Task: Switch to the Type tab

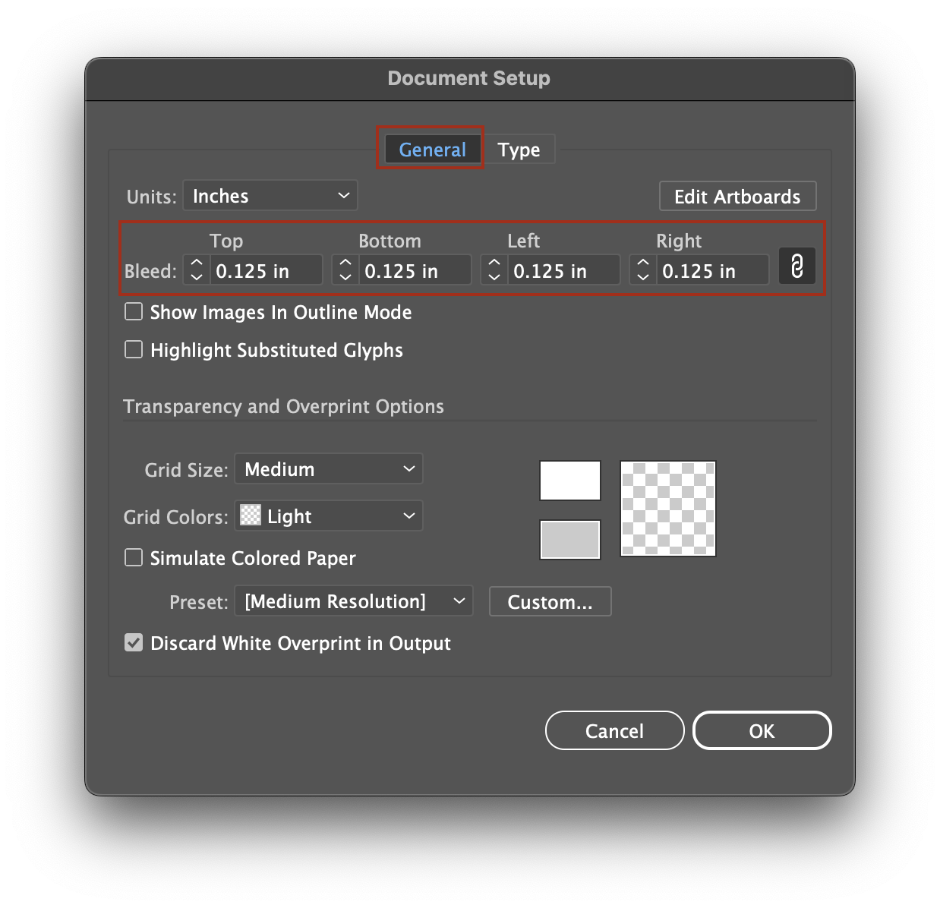Action: [x=519, y=150]
